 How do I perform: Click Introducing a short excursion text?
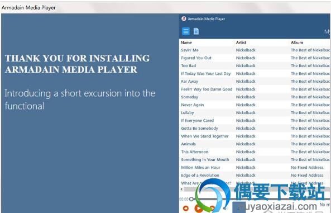tap(80, 100)
